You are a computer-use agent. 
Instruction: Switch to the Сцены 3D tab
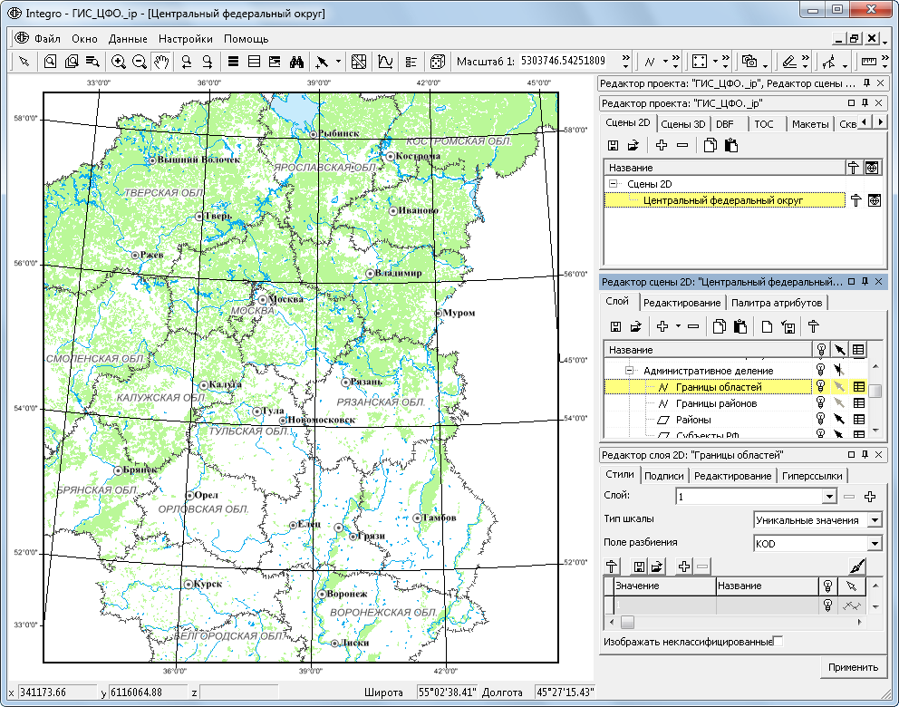tap(682, 124)
